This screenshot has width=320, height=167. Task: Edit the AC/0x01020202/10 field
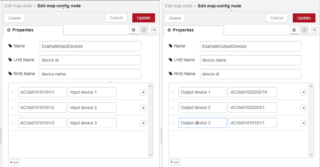tap(253, 92)
